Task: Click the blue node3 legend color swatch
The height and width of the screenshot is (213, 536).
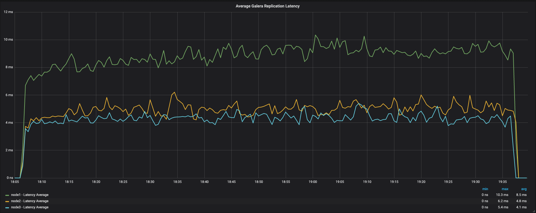Action: (7, 208)
